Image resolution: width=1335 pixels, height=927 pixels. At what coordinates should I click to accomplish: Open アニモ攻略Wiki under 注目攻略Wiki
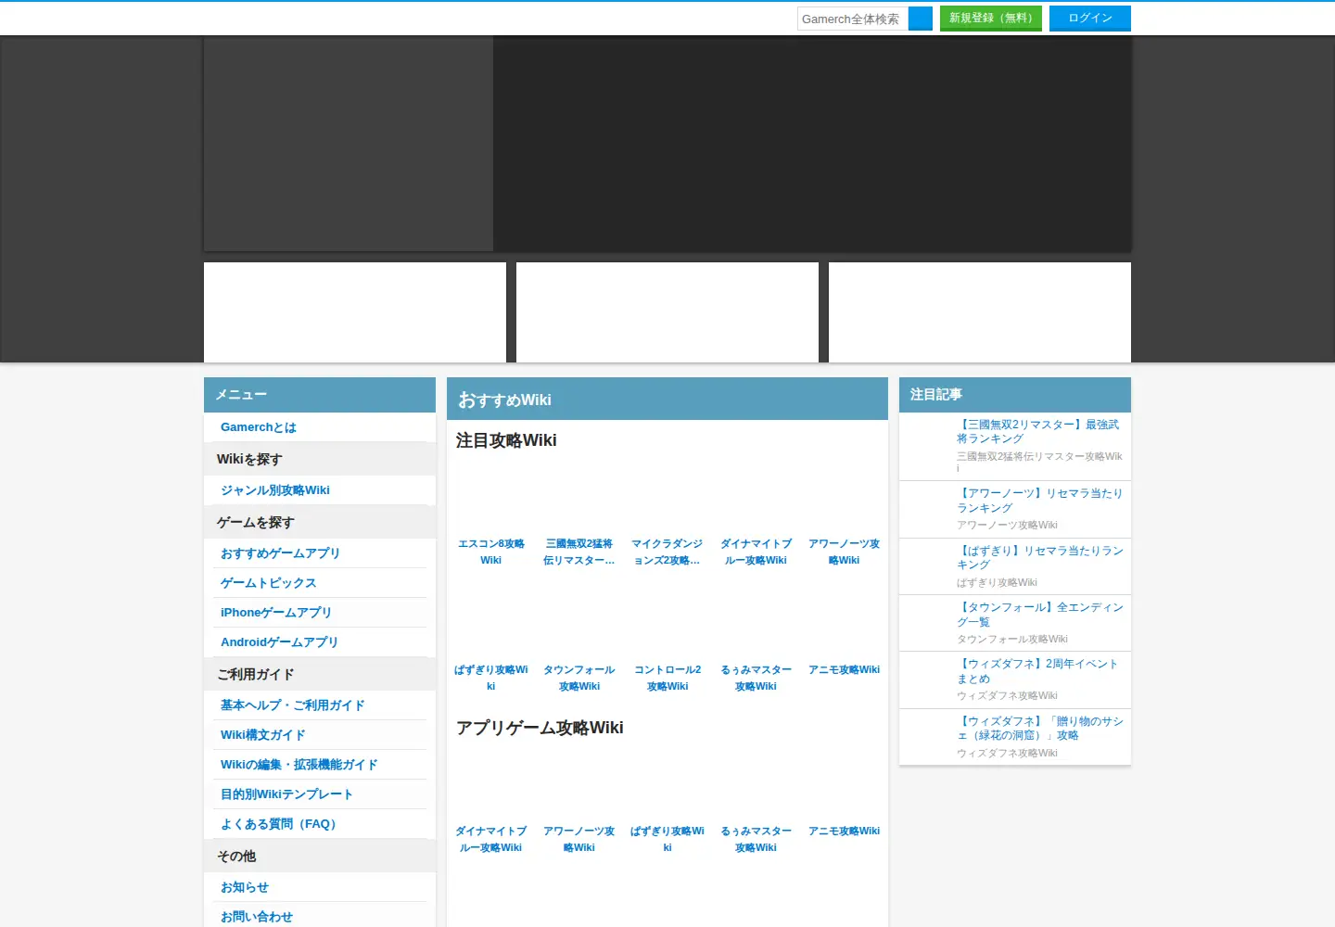coord(844,669)
